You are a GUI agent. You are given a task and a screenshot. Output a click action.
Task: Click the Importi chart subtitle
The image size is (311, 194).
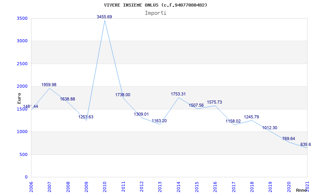[x=155, y=13]
